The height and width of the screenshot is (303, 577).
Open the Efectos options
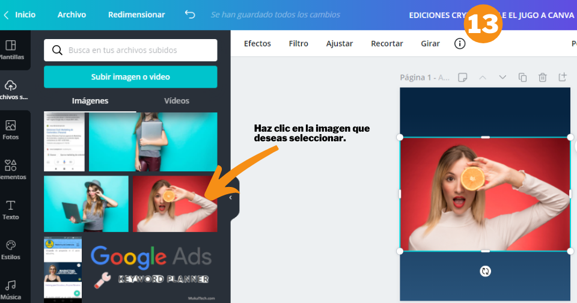point(257,43)
